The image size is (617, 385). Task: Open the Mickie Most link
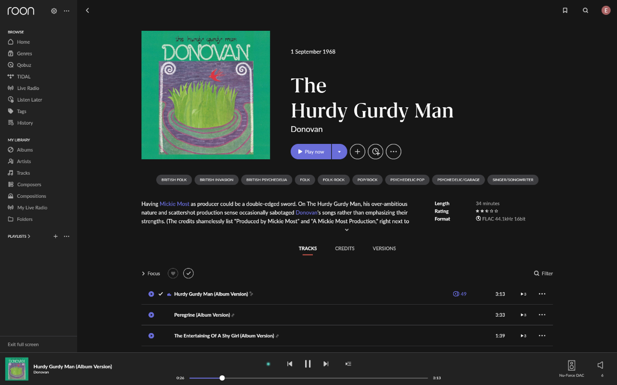(x=174, y=204)
